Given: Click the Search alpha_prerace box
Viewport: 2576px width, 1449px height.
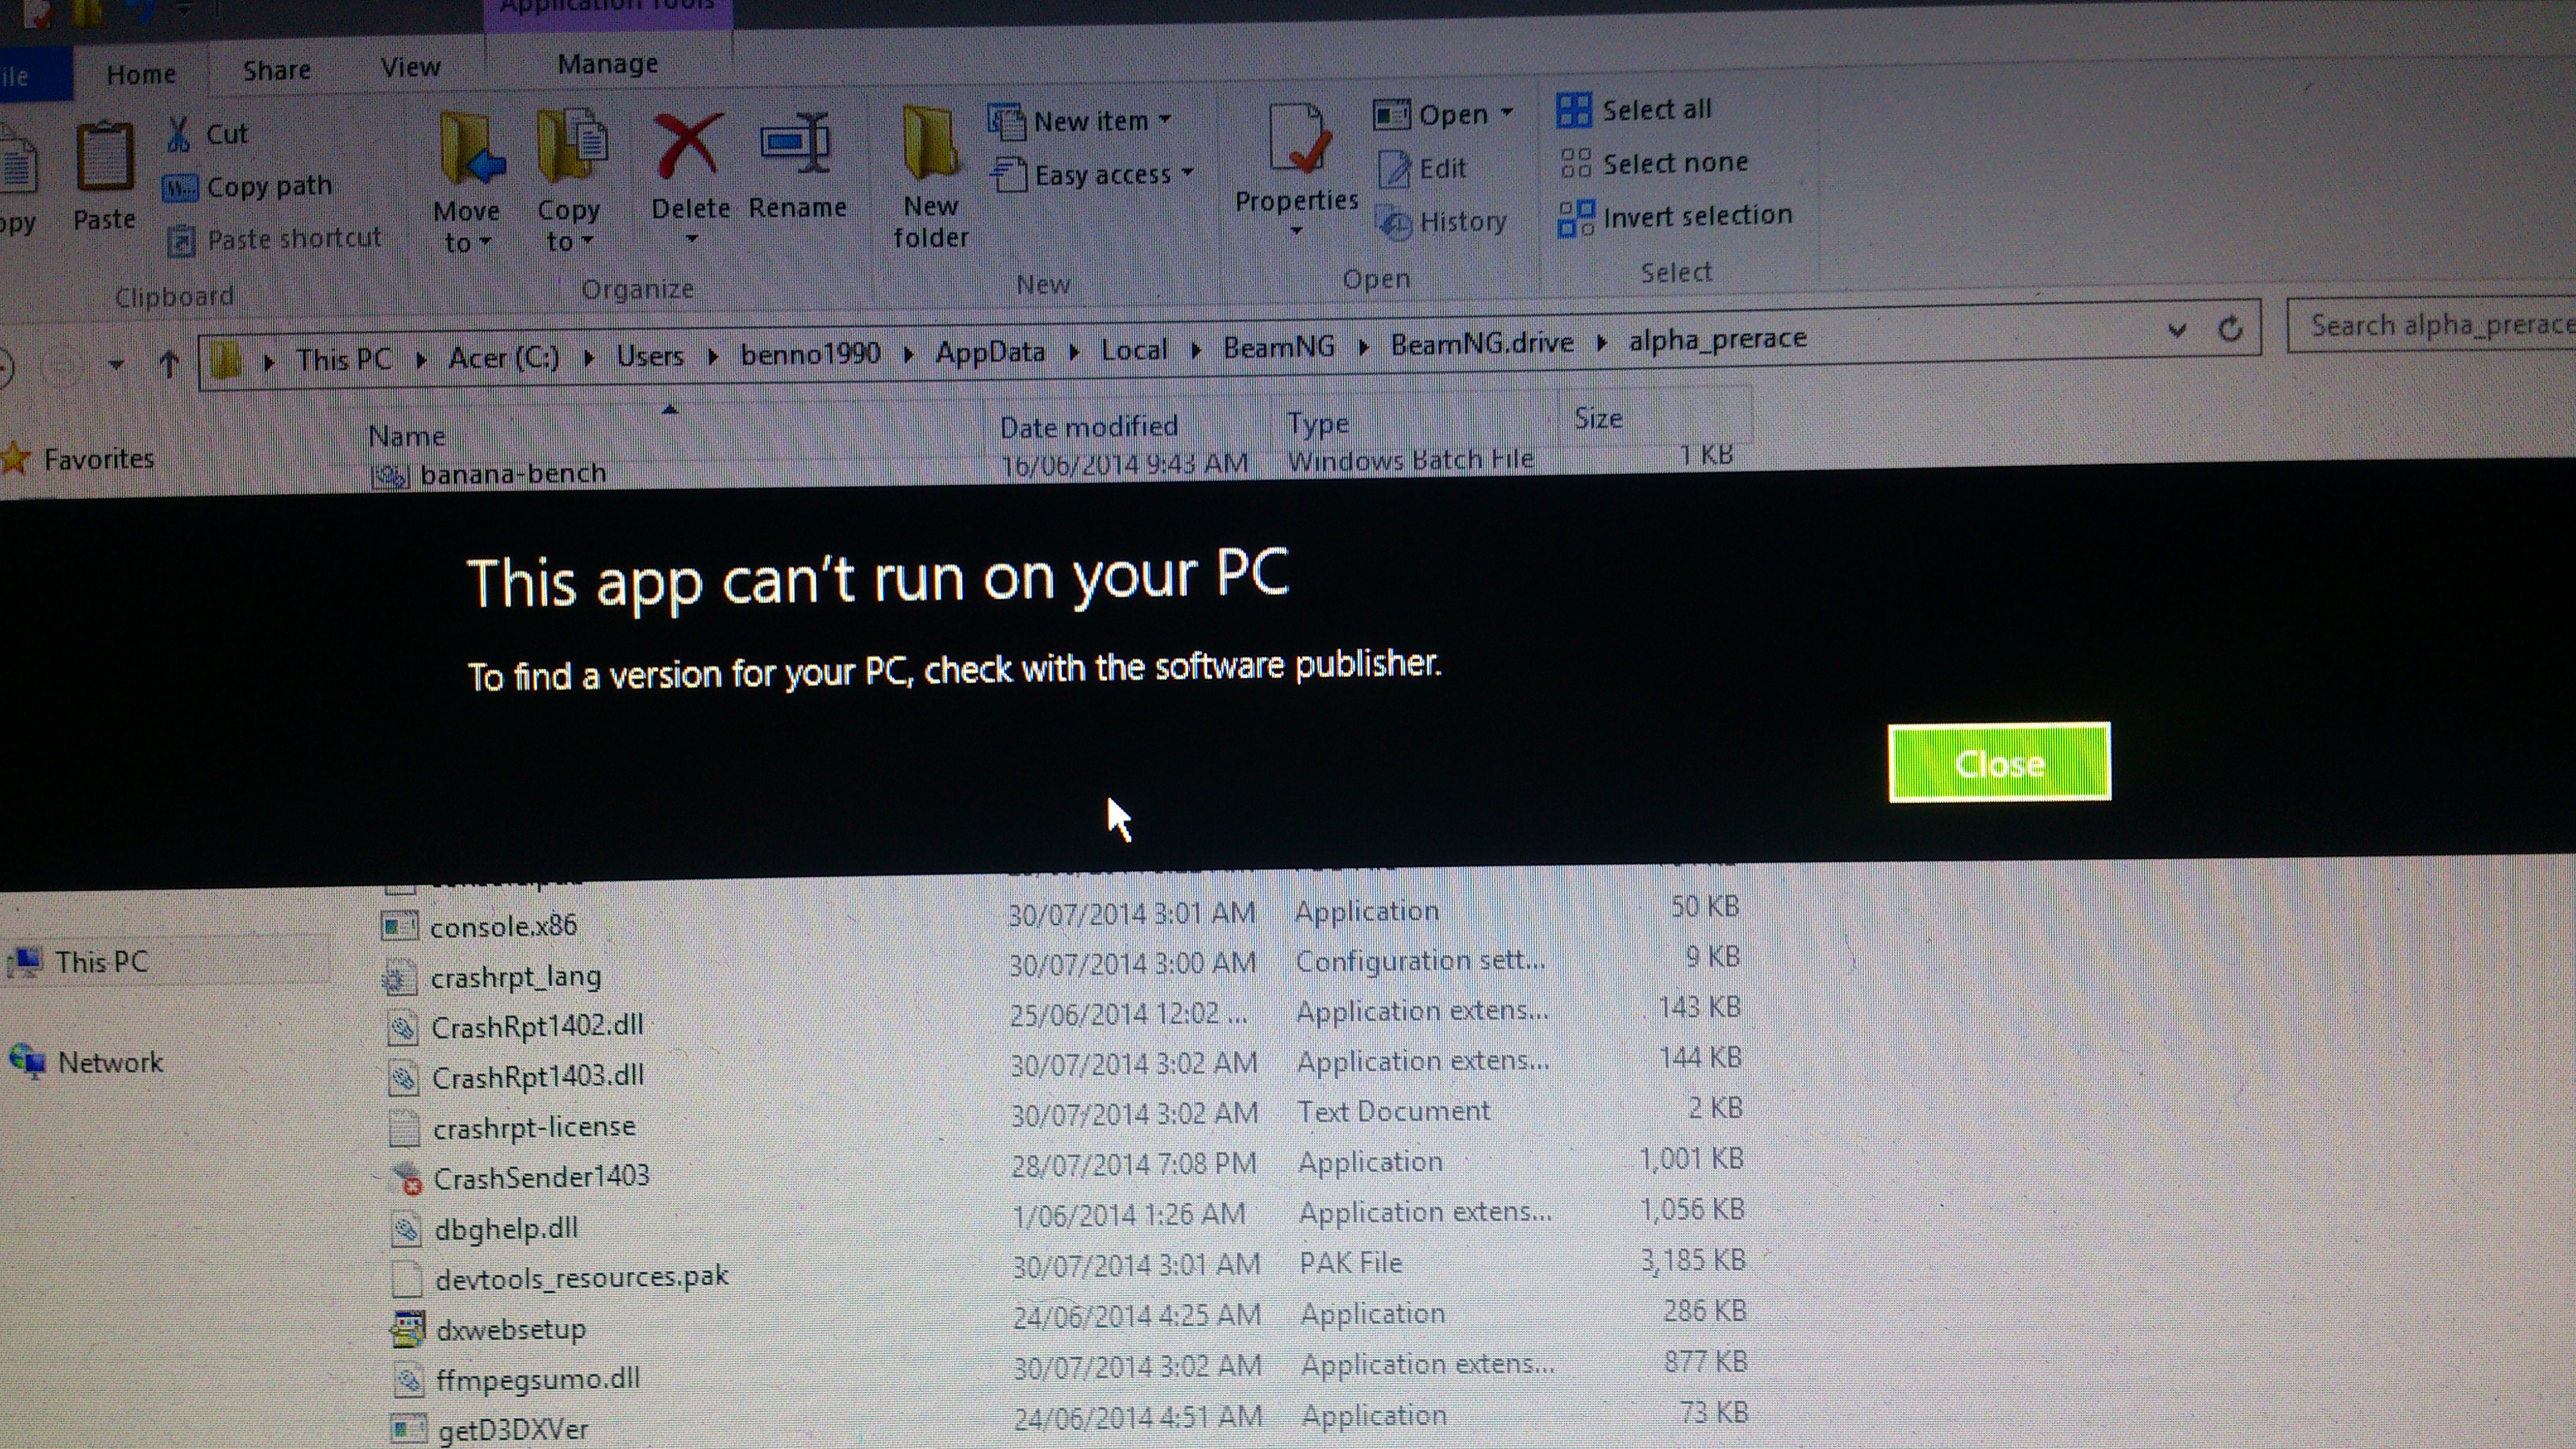Looking at the screenshot, I should (x=2432, y=325).
